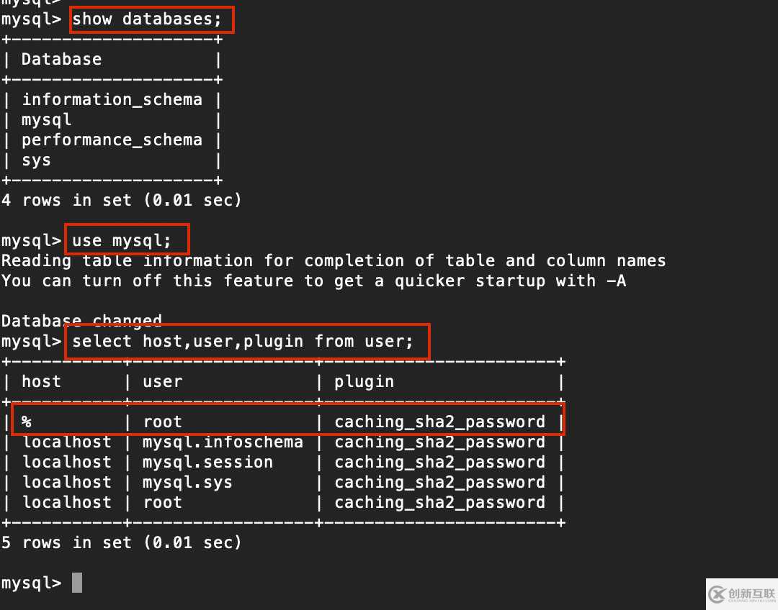Click the mysql.infoschema user entry
The height and width of the screenshot is (610, 778).
point(223,442)
